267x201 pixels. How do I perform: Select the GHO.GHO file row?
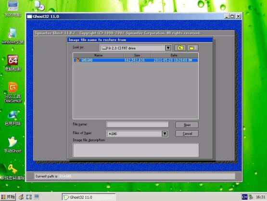[x=136, y=60]
